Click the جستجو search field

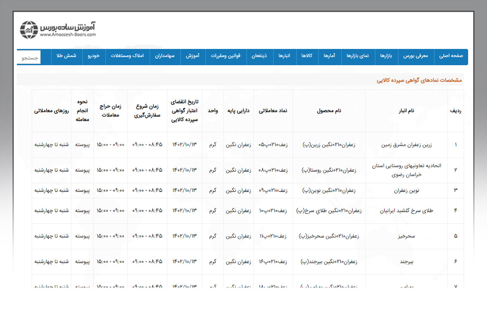pyautogui.click(x=30, y=58)
